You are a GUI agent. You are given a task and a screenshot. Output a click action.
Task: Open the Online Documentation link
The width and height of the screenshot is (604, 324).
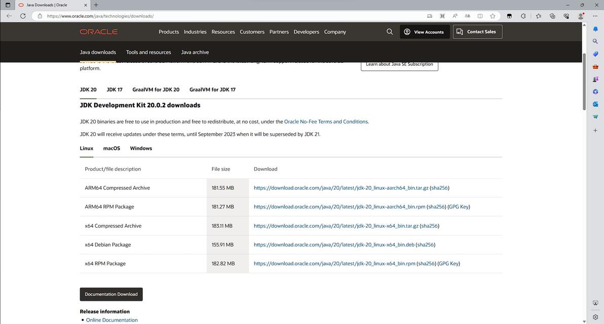coord(111,320)
